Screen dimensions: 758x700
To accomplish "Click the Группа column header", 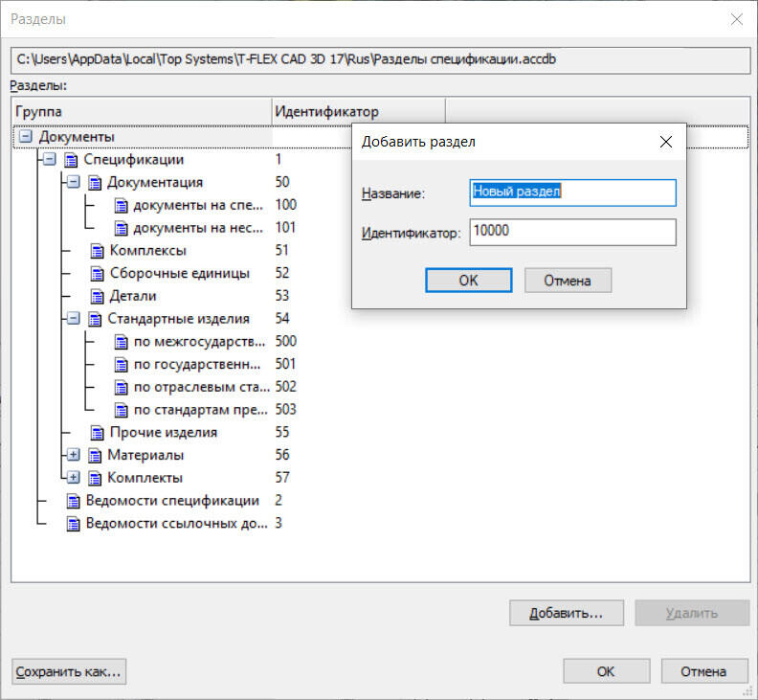I will point(142,112).
